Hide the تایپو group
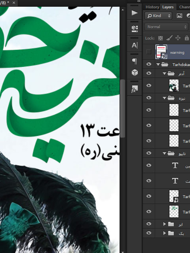190x253 pixels. (149, 153)
